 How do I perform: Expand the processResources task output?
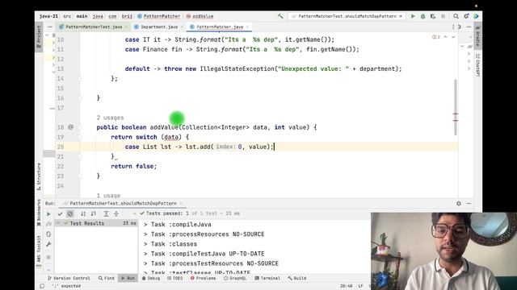click(145, 234)
